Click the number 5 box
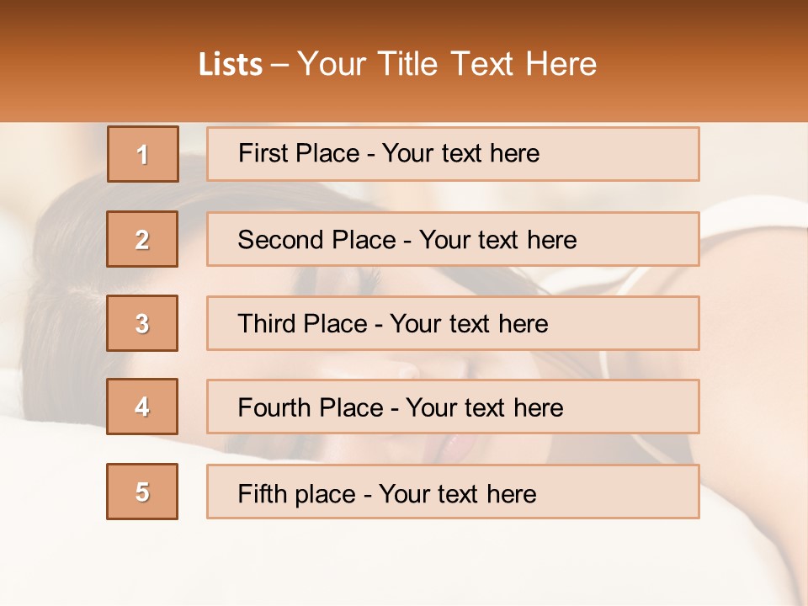 [142, 492]
